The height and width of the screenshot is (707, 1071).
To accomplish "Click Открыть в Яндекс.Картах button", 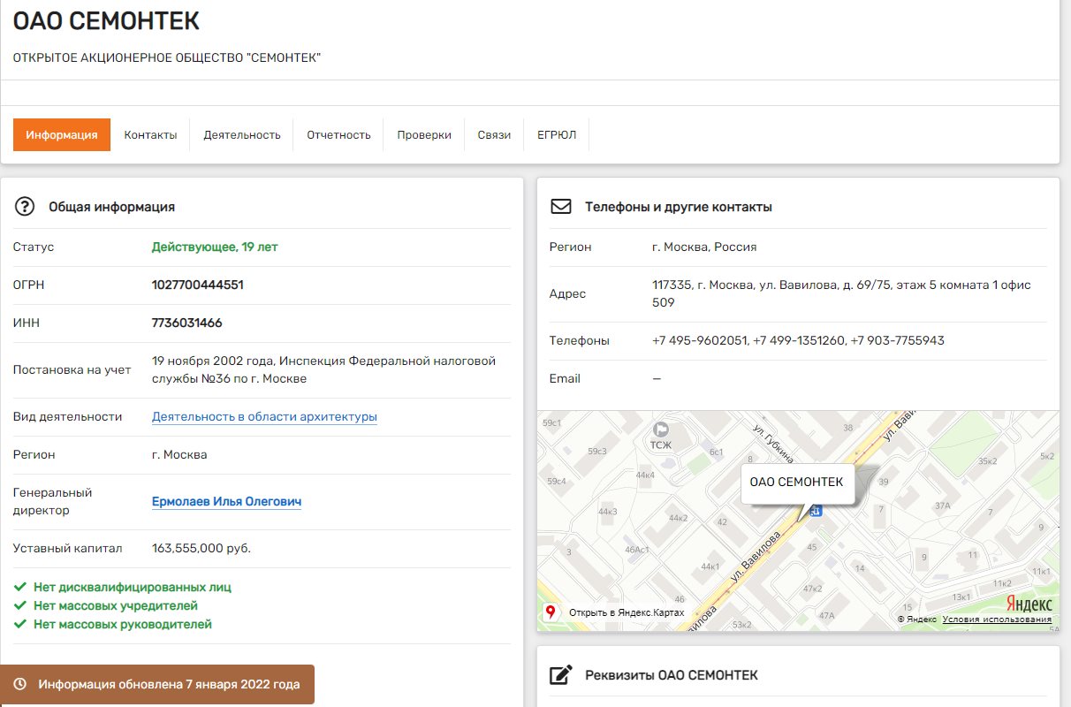I will click(x=626, y=612).
